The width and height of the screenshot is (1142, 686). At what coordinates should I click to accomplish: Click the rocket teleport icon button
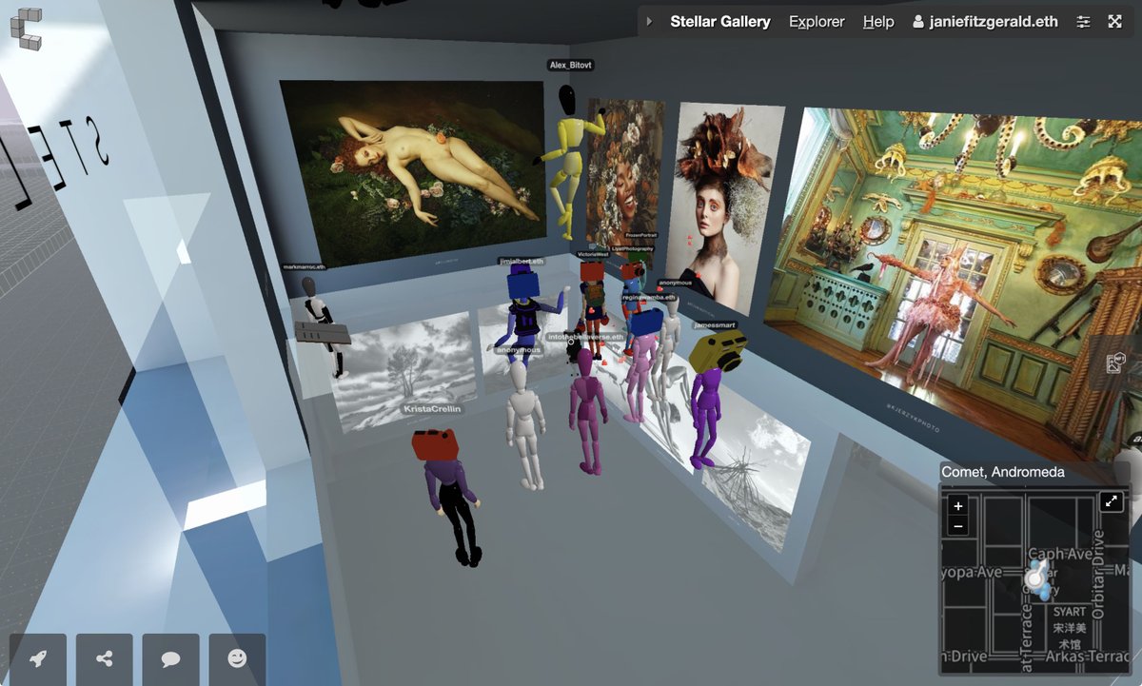38,658
